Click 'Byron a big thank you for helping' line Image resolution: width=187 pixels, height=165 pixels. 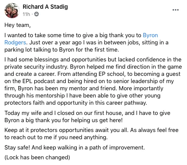click(x=63, y=120)
